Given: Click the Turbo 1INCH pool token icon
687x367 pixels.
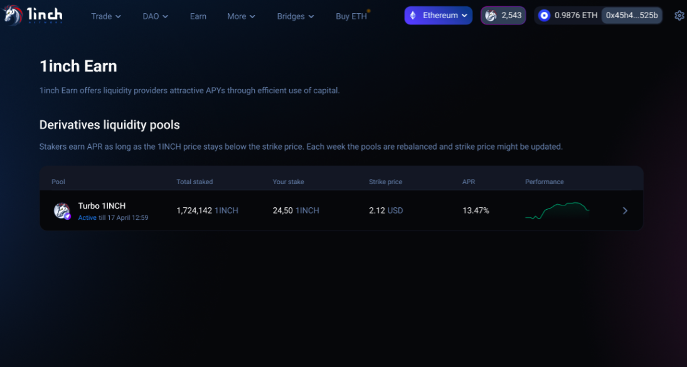Looking at the screenshot, I should click(x=61, y=210).
